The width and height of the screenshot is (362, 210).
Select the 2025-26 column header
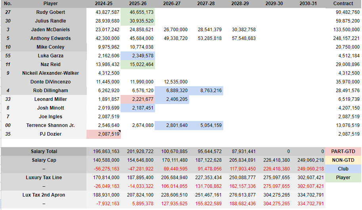click(x=138, y=4)
